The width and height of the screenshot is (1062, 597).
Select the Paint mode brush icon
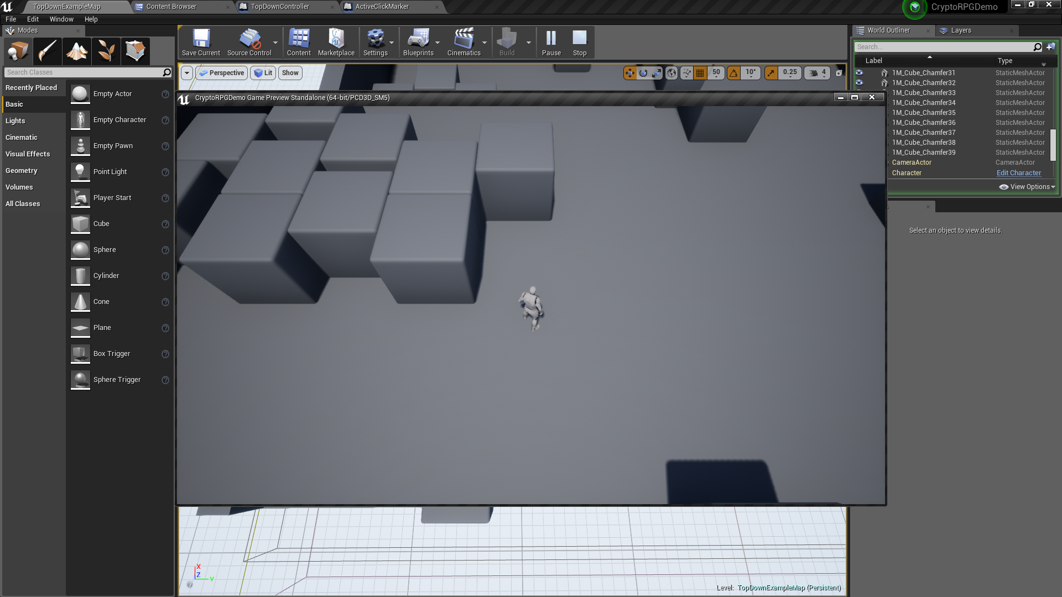pyautogui.click(x=47, y=51)
